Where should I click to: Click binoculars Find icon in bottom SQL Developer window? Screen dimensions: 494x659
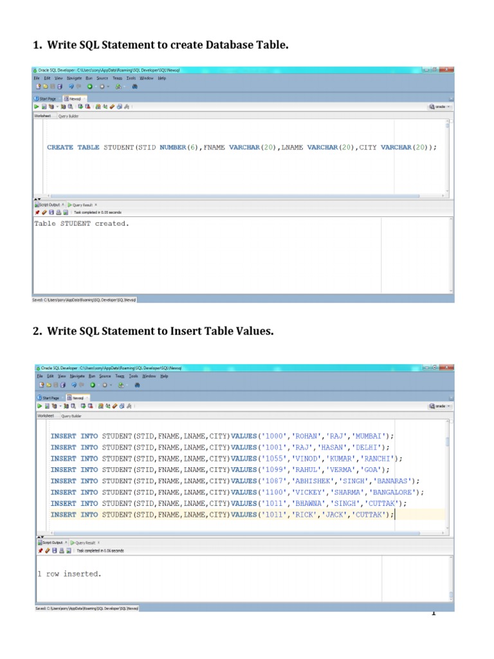[138, 385]
